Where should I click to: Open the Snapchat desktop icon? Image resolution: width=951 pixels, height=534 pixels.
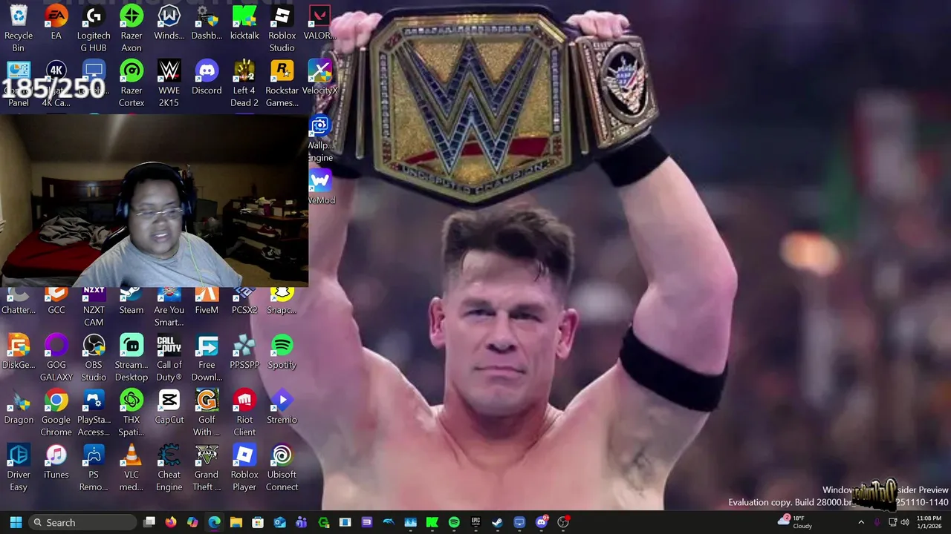282,300
